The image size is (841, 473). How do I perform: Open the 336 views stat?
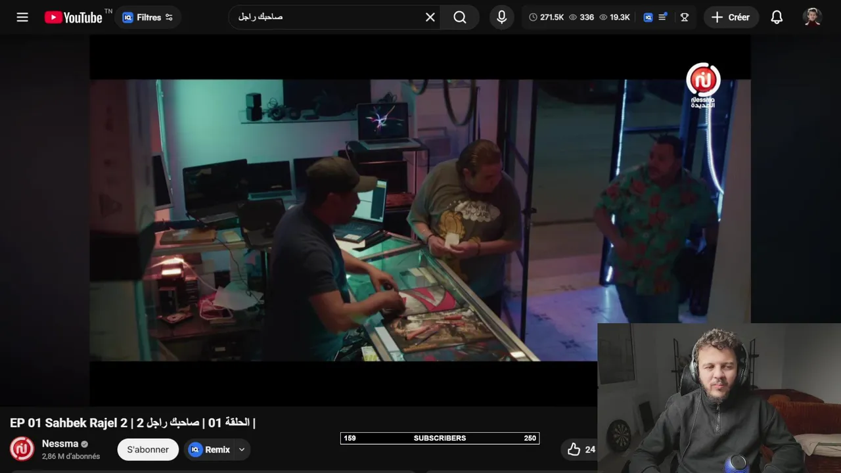[581, 17]
